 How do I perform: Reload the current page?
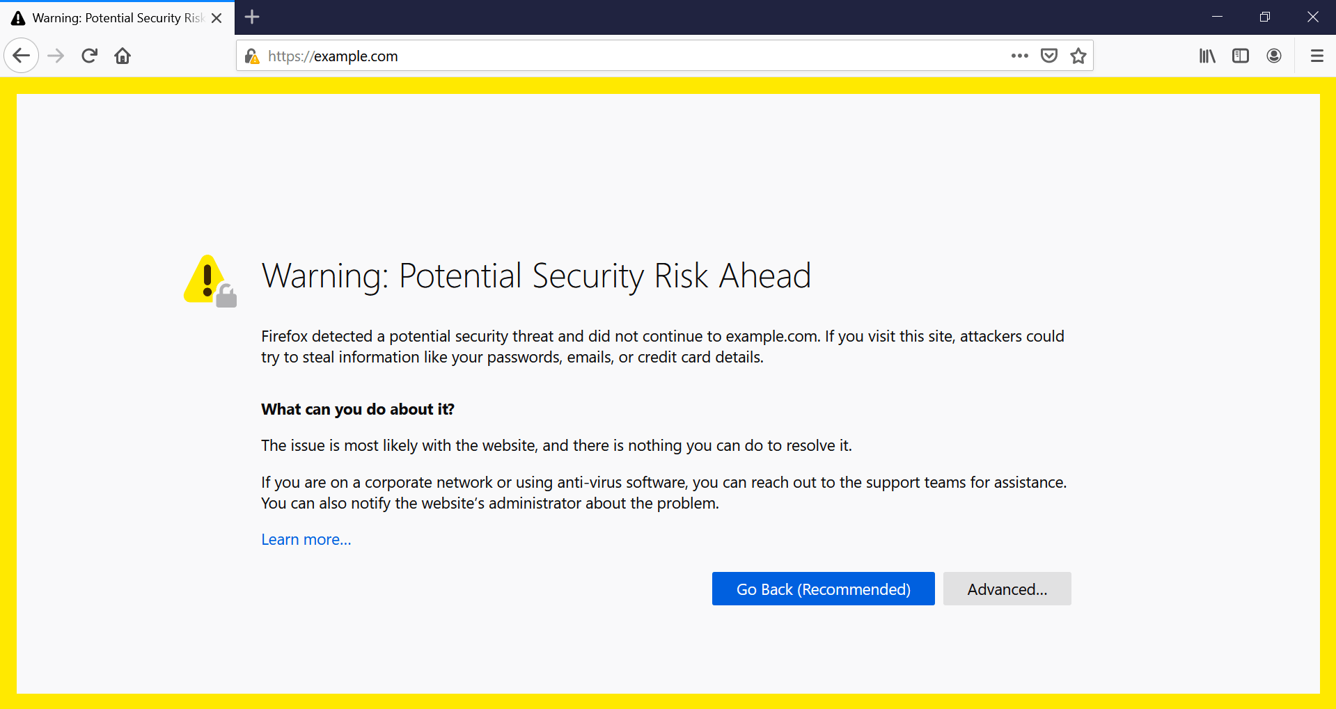tap(89, 56)
